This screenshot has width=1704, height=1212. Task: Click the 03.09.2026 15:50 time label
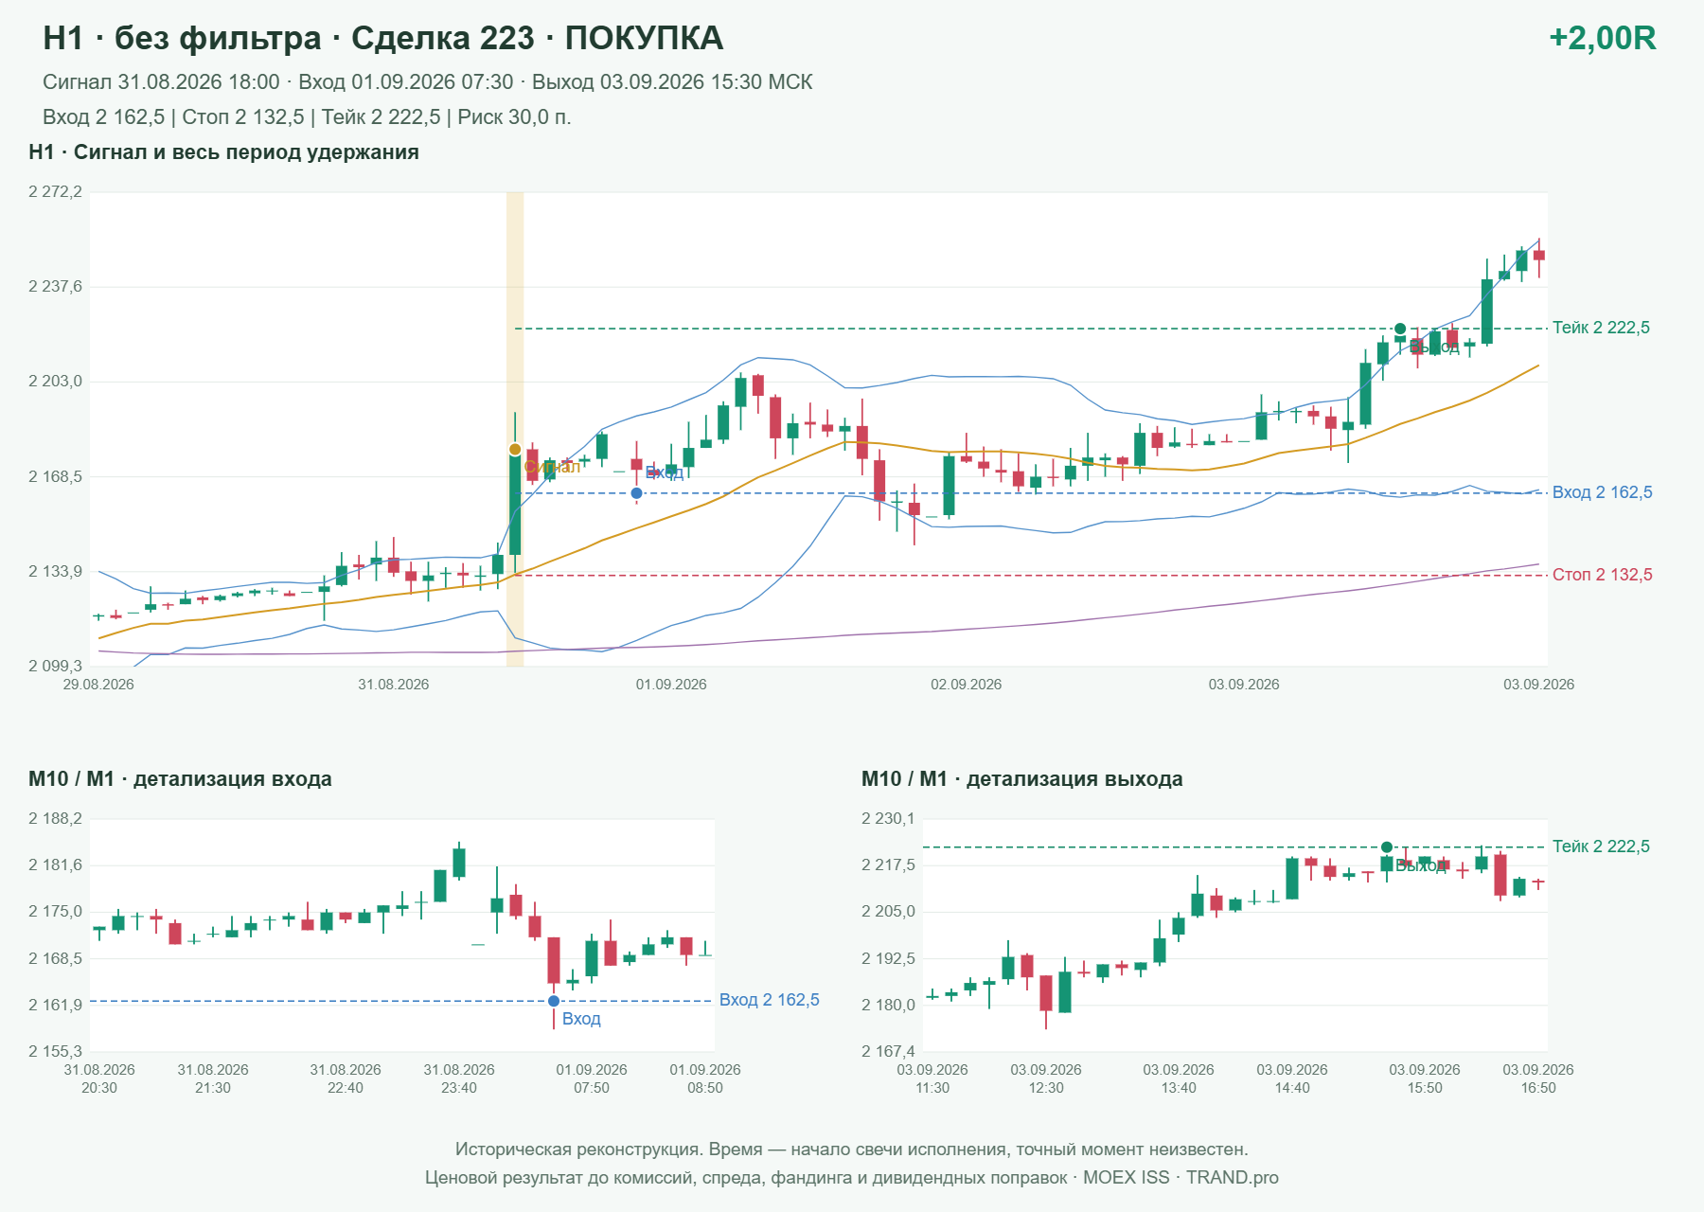pos(1425,1078)
